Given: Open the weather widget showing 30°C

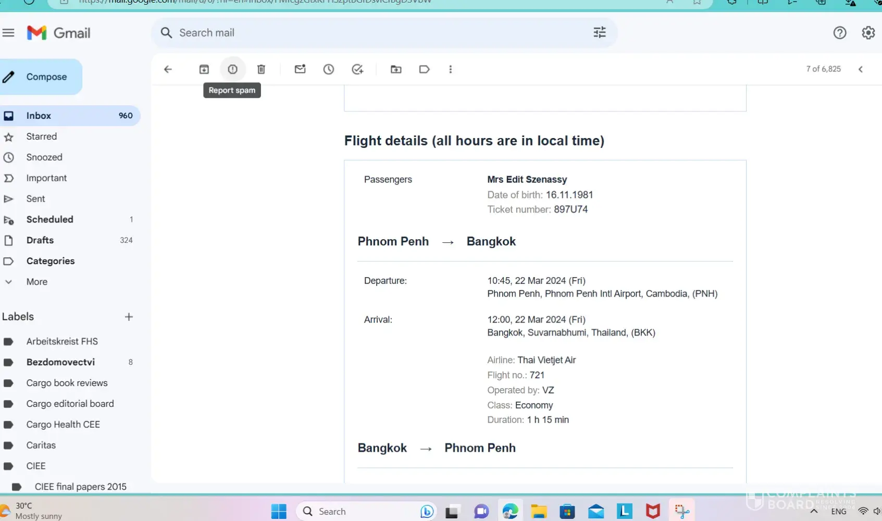Looking at the screenshot, I should coord(32,511).
